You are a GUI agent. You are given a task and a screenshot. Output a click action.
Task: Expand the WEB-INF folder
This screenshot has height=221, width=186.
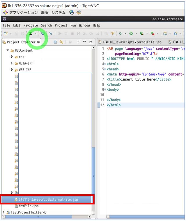coord(12,70)
